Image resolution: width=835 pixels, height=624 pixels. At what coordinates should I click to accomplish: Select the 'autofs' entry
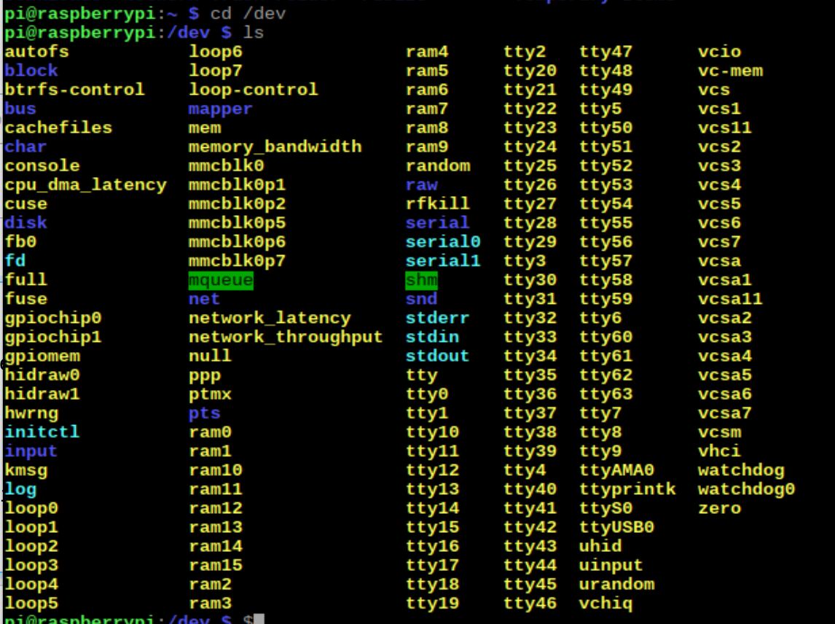(36, 52)
